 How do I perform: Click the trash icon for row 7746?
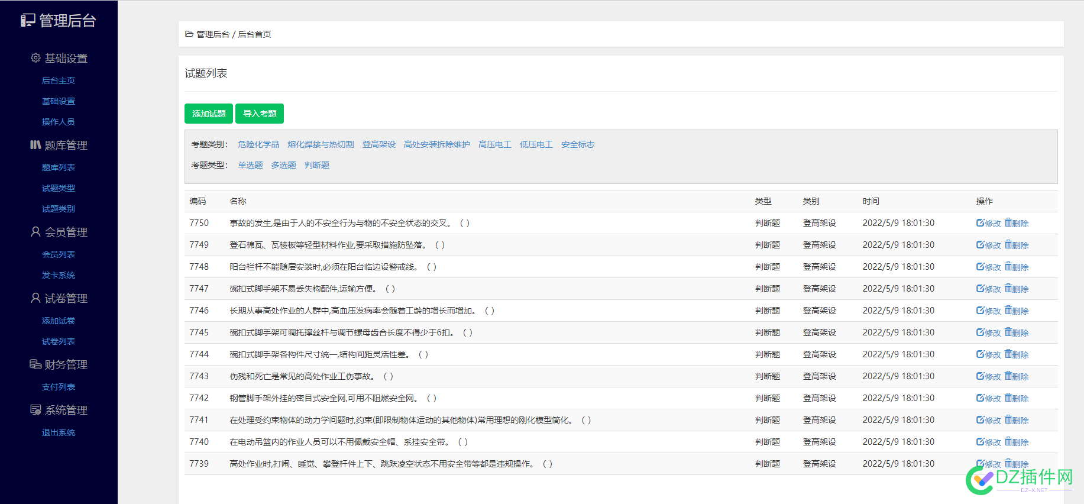point(1008,310)
